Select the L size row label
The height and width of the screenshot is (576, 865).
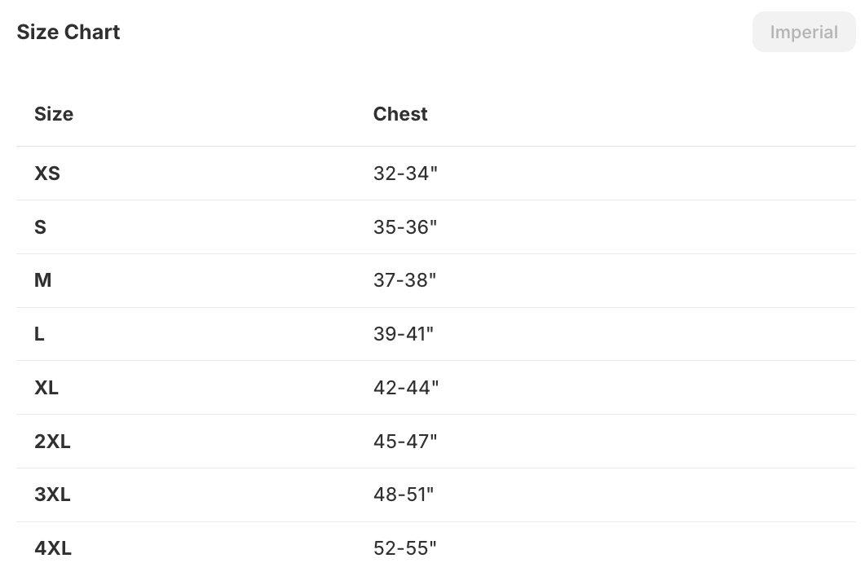click(39, 334)
